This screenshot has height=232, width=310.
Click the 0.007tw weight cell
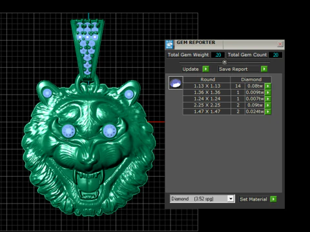pyautogui.click(x=255, y=99)
